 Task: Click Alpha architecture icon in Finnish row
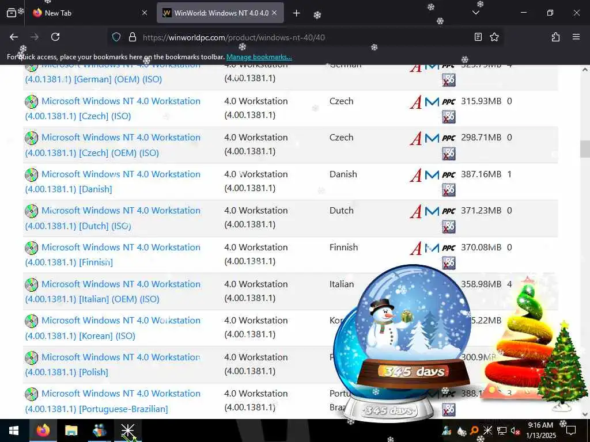click(x=416, y=248)
